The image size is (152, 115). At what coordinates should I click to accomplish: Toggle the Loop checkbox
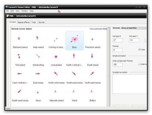[139, 49]
